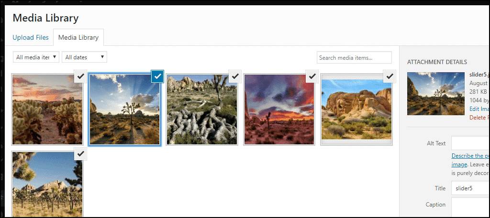Open the All dates filter dropdown
The width and height of the screenshot is (490, 218).
coord(85,57)
